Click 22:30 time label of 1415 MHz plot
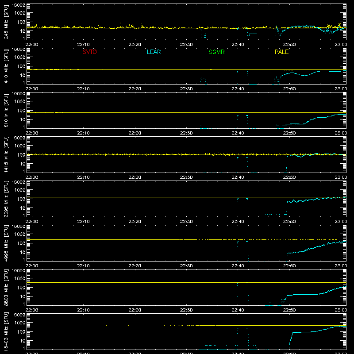Screen dimensions: 354x354 pyautogui.click(x=186, y=177)
